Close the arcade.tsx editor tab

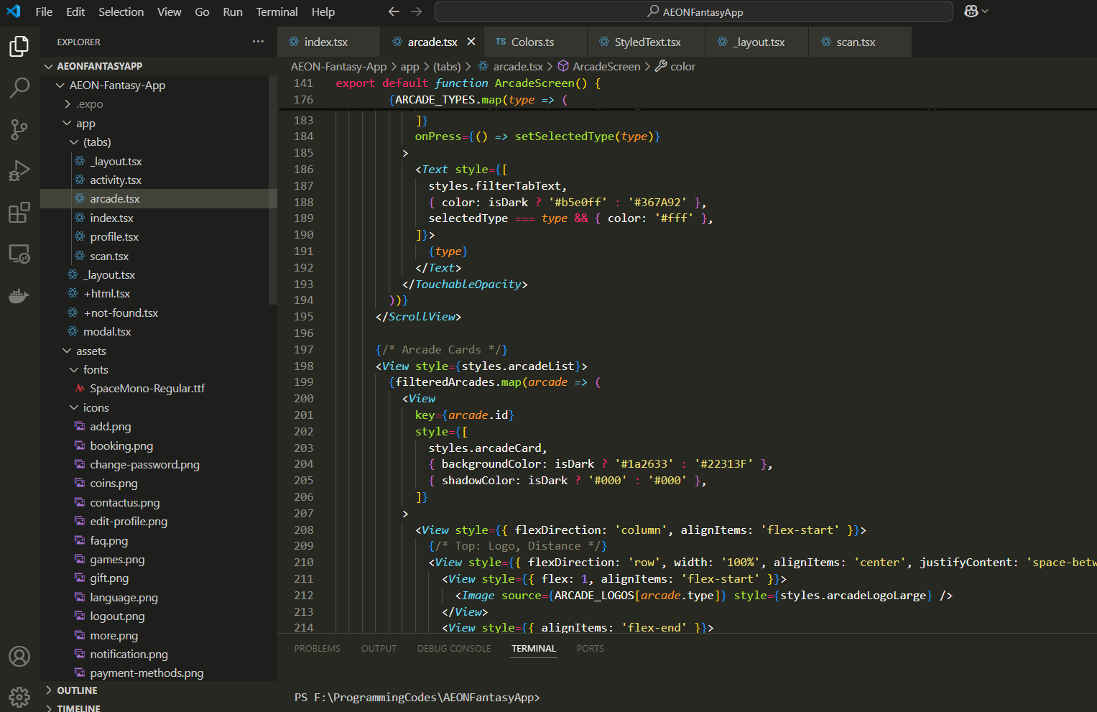point(471,42)
